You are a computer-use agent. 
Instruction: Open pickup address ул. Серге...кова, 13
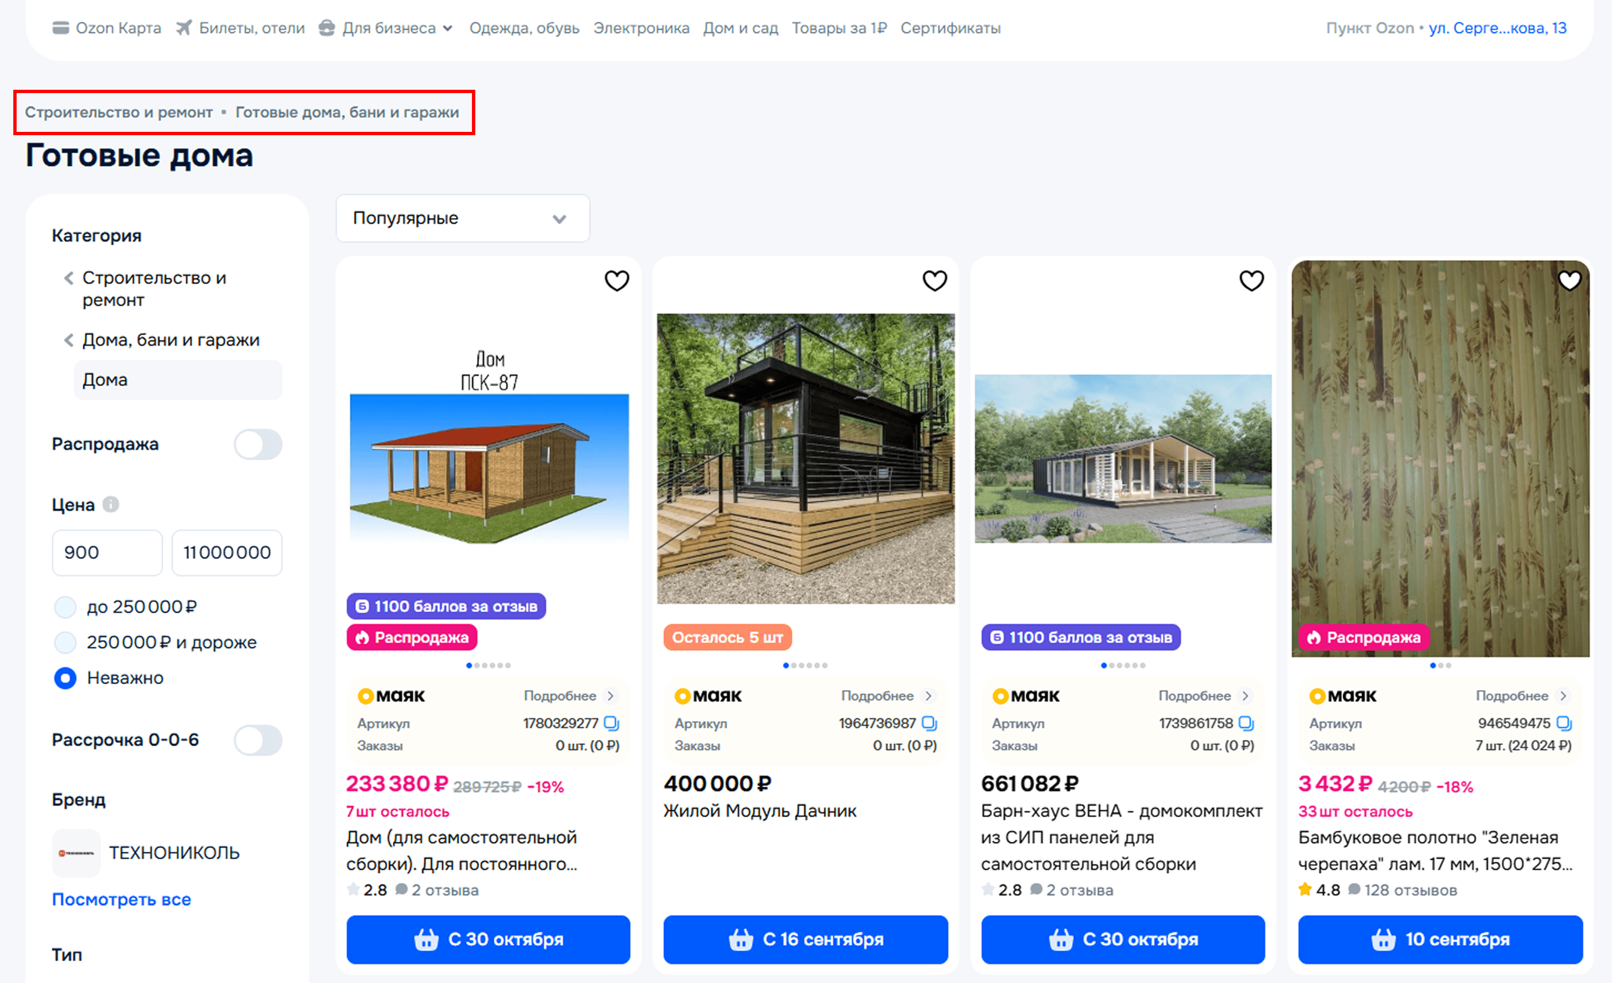(1497, 28)
